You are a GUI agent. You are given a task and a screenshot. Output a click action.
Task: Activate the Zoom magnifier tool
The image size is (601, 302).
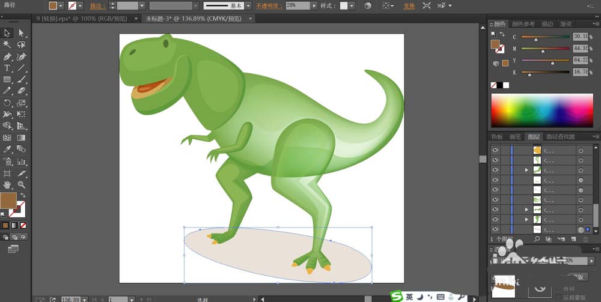click(x=22, y=184)
